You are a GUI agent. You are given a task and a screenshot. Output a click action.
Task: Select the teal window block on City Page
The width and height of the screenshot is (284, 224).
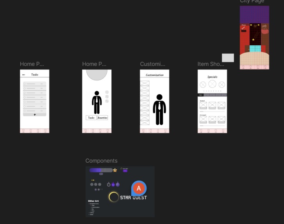(x=255, y=48)
